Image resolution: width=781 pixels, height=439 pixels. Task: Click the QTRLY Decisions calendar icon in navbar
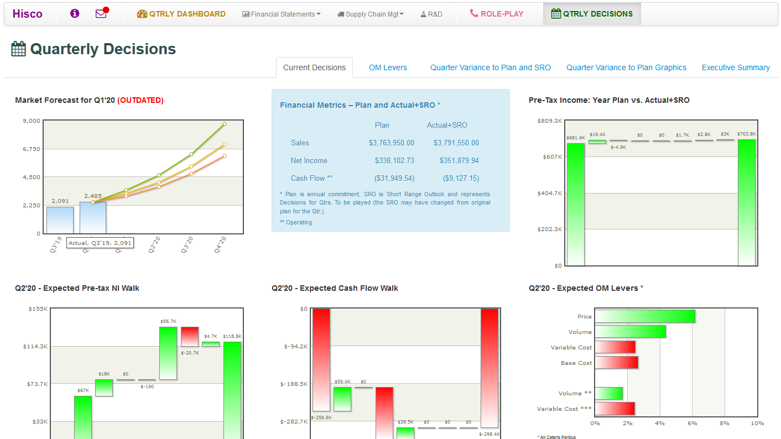tap(556, 14)
